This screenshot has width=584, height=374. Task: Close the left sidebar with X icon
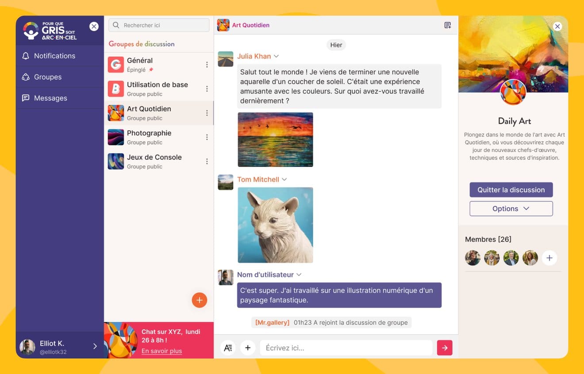[x=94, y=27]
